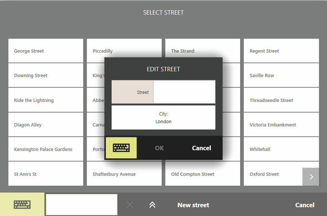327x216 pixels.
Task: Cancel the Edit Street dialog
Action: coord(201,148)
